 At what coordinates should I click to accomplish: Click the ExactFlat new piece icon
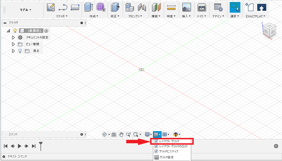coord(250,7)
